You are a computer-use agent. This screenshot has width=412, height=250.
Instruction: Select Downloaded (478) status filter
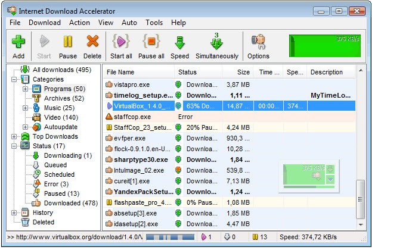click(71, 203)
